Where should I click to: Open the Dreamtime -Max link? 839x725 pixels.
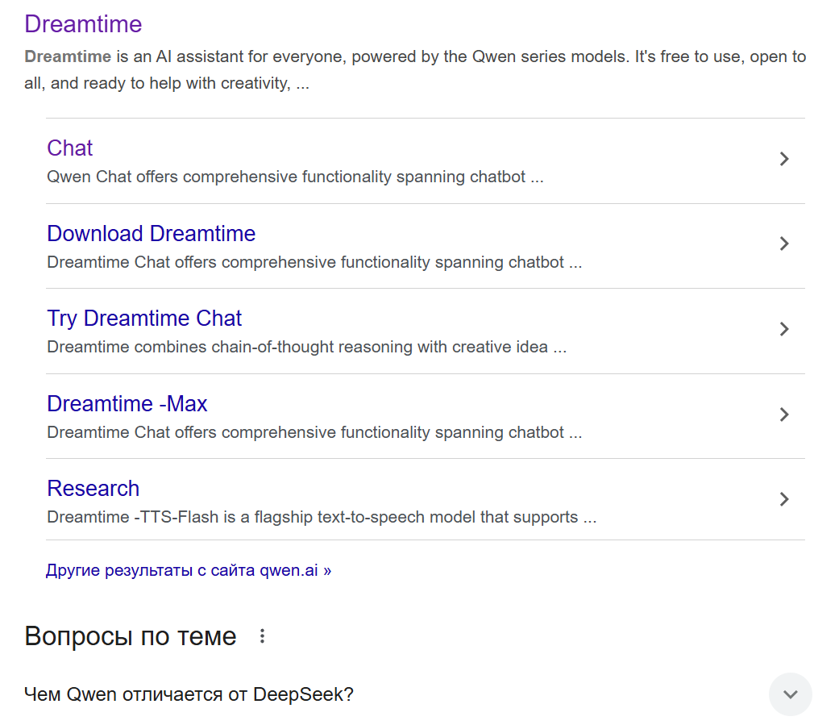(x=127, y=403)
